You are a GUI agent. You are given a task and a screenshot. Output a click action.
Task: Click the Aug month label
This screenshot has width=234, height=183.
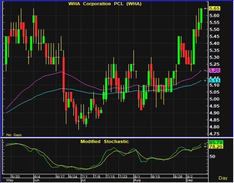click(137, 180)
